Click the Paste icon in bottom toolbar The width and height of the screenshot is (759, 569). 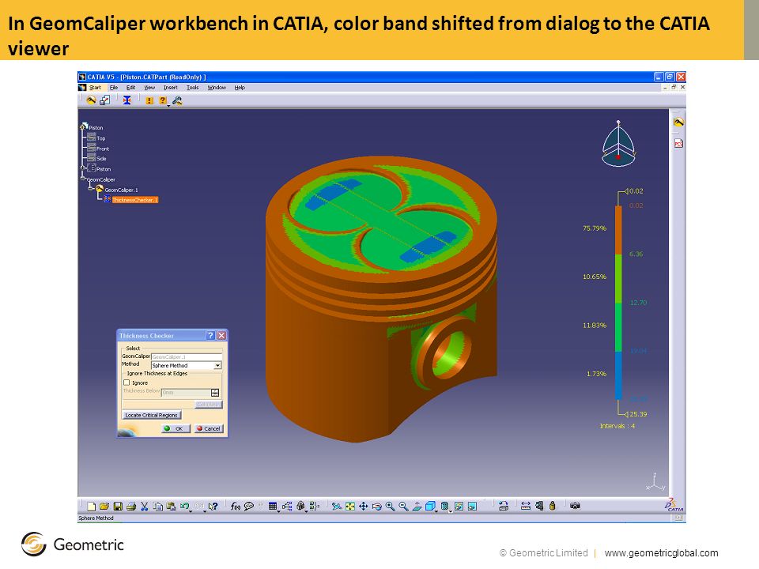(171, 506)
